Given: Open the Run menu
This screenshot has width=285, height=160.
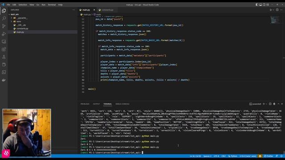Looking at the screenshot, I should click(44, 5).
